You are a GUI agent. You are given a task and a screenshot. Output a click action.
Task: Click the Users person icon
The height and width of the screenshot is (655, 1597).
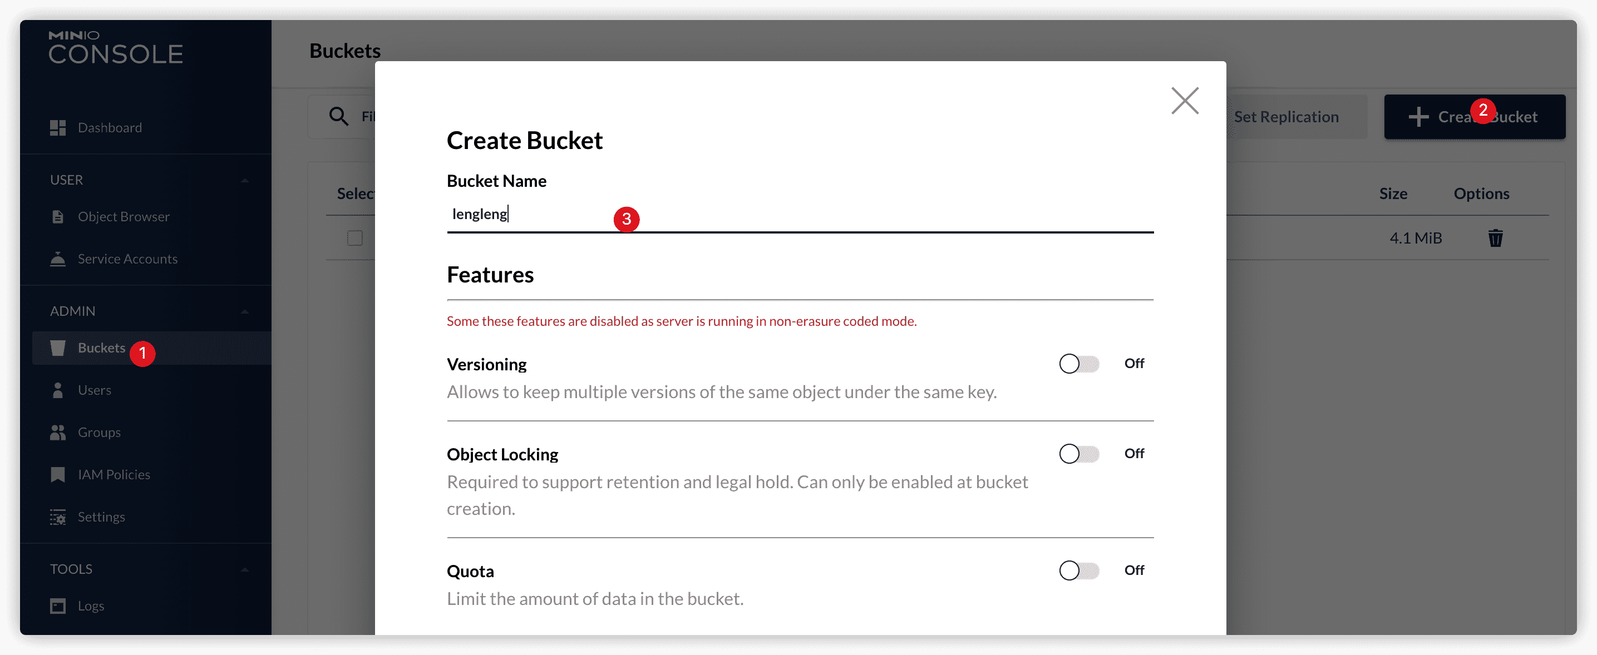pyautogui.click(x=58, y=390)
